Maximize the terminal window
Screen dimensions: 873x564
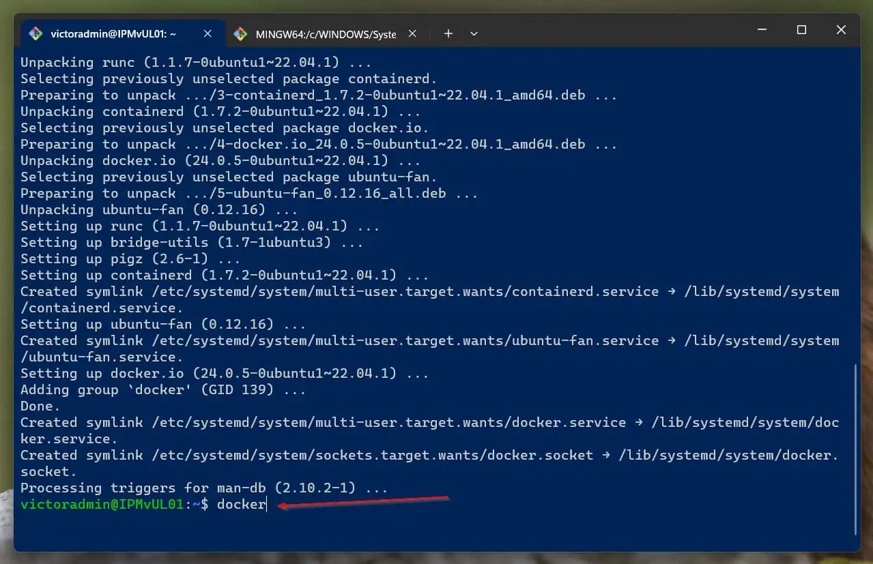click(x=801, y=30)
